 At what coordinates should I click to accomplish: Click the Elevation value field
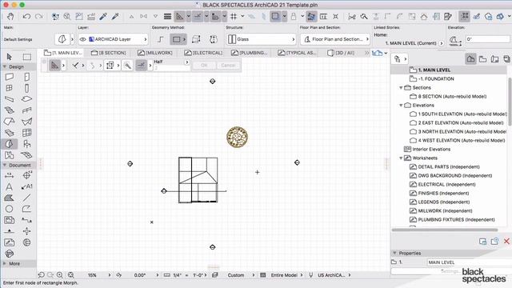[x=487, y=39]
